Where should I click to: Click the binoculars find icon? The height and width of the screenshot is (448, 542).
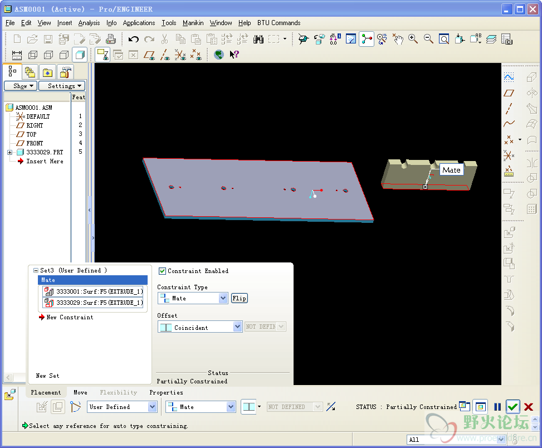(x=258, y=39)
